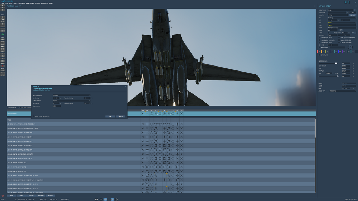Viewport: 358px width, 201px height.
Task: Open the tab icon with purple marker
Action: click(x=344, y=52)
